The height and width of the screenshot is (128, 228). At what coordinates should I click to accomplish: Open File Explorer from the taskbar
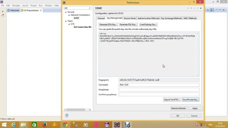[23, 125]
